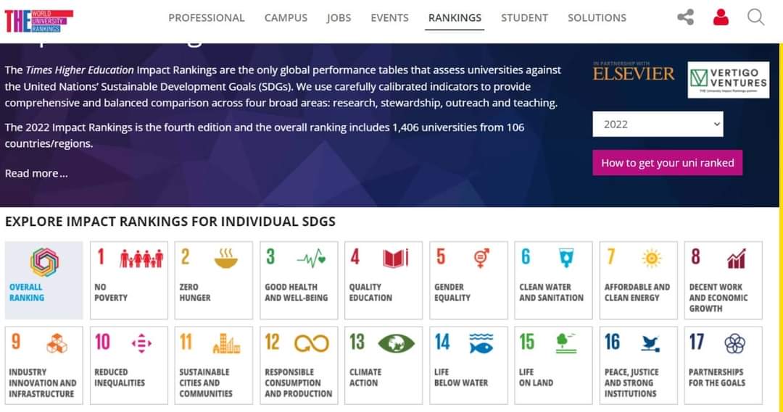The image size is (783, 412).
Task: Click the search magnifier icon
Action: pos(755,17)
